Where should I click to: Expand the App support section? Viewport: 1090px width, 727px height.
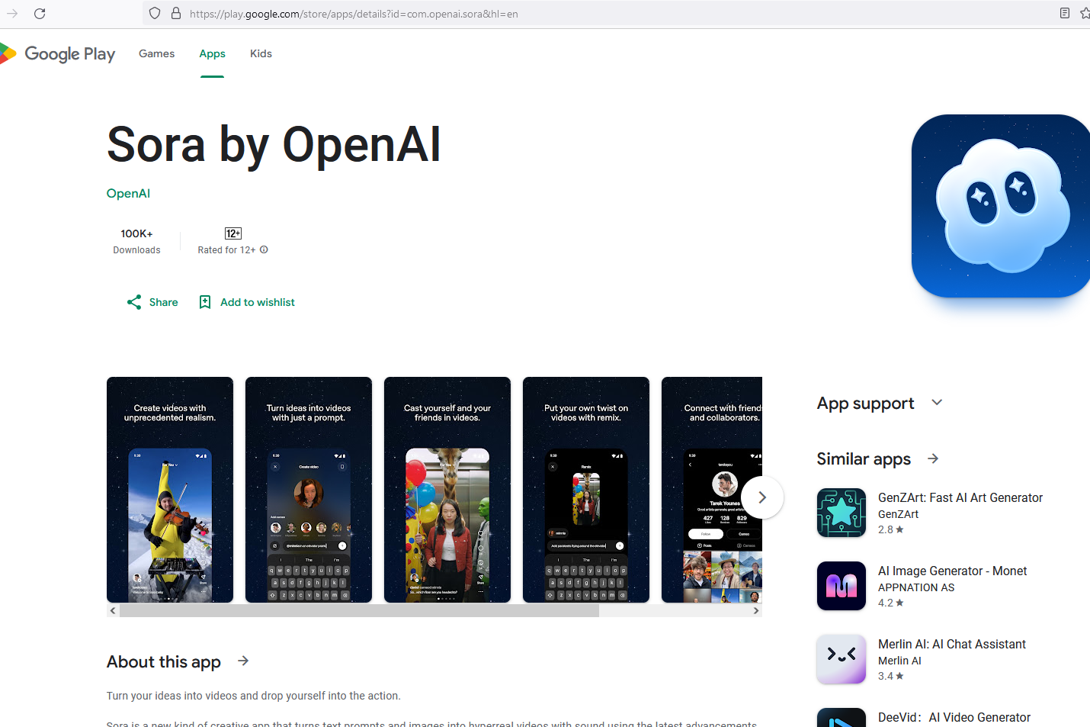point(936,402)
